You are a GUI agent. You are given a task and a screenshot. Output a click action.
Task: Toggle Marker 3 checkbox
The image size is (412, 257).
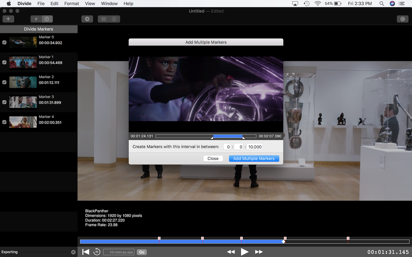click(x=4, y=102)
